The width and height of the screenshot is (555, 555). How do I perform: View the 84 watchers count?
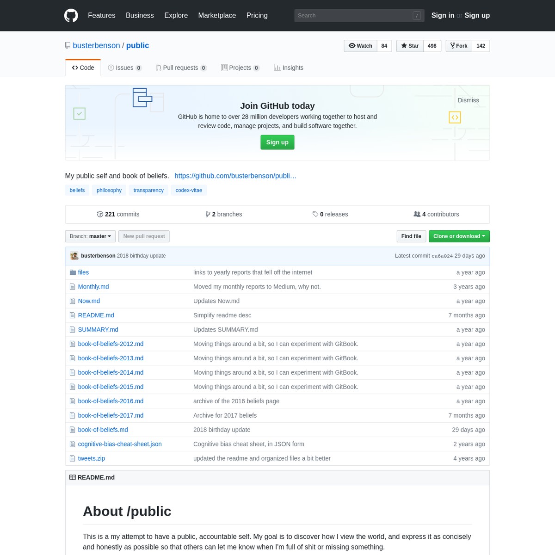(384, 46)
